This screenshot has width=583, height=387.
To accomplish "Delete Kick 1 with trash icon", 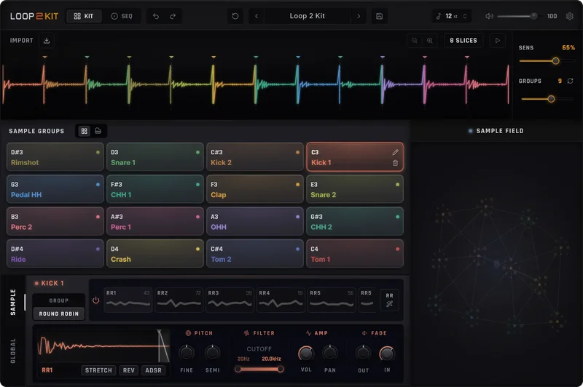I will [395, 163].
